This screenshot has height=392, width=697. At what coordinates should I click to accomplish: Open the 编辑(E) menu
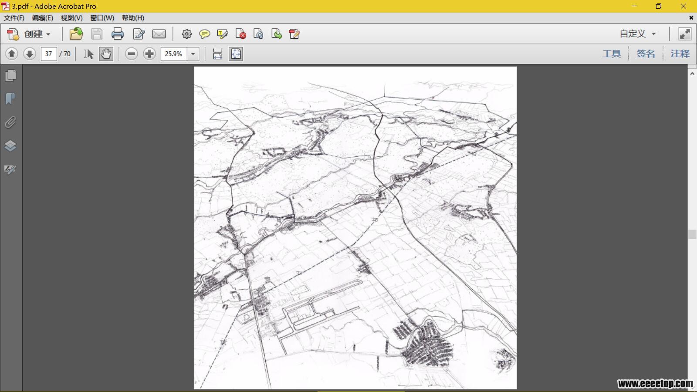42,18
